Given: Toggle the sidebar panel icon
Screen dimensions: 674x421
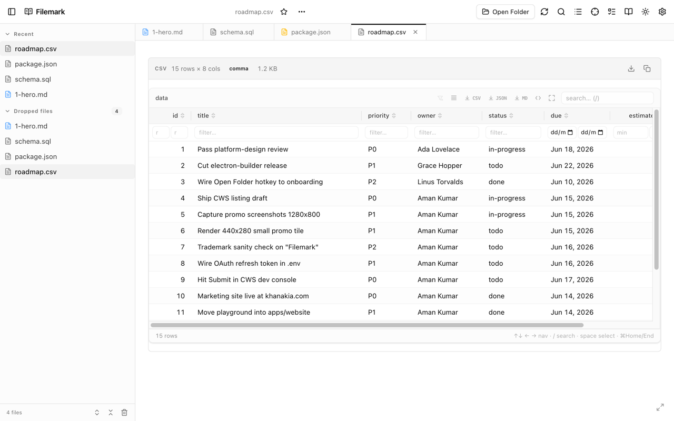Looking at the screenshot, I should pos(12,12).
